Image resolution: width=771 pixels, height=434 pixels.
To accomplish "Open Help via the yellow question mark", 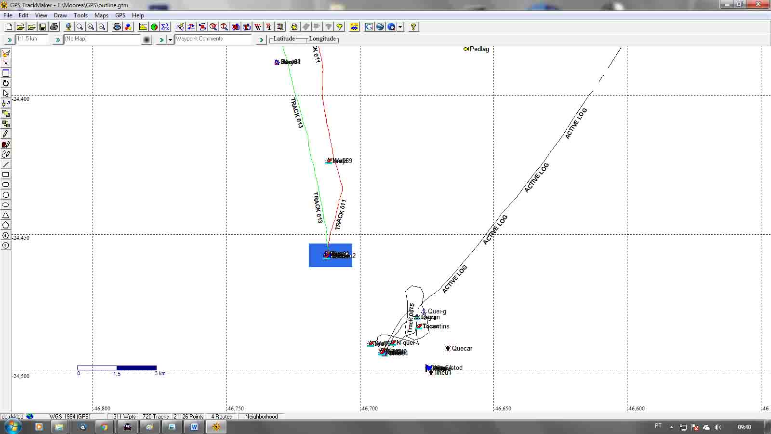I will 413,27.
